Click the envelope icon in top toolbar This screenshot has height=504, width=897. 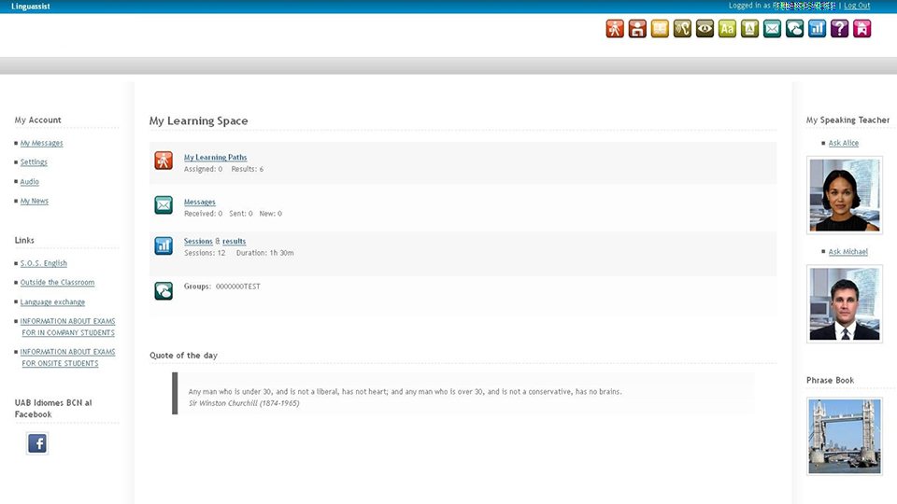tap(772, 29)
